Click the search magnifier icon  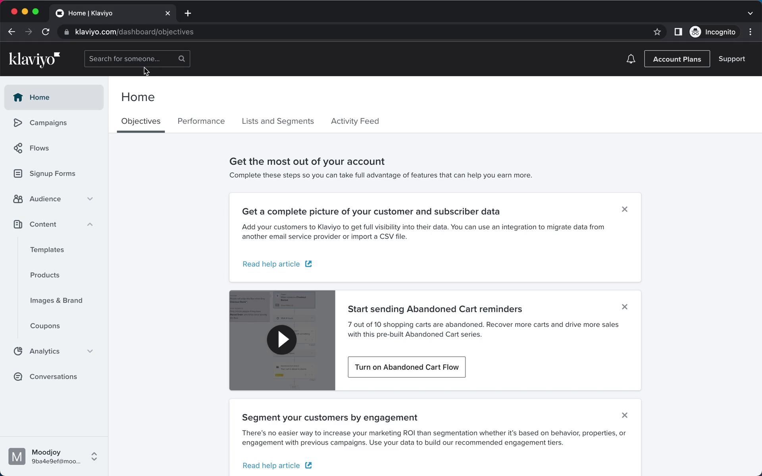[x=182, y=59]
